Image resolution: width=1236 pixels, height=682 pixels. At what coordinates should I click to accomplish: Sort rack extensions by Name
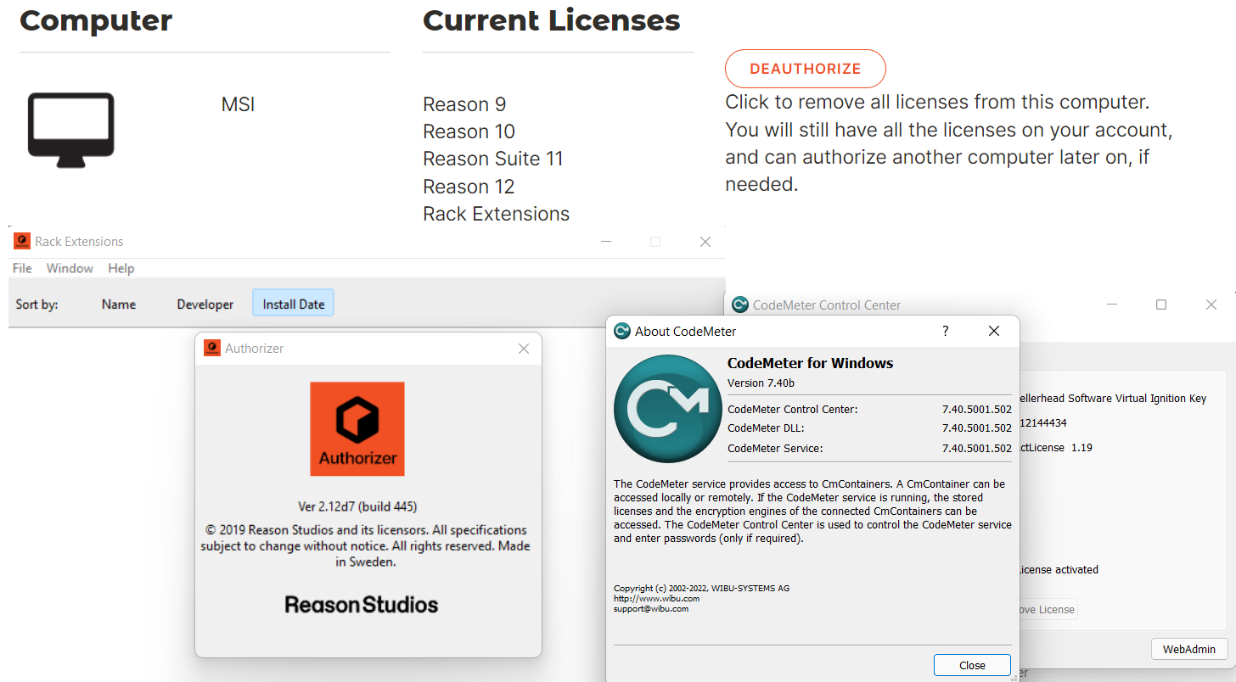tap(119, 304)
